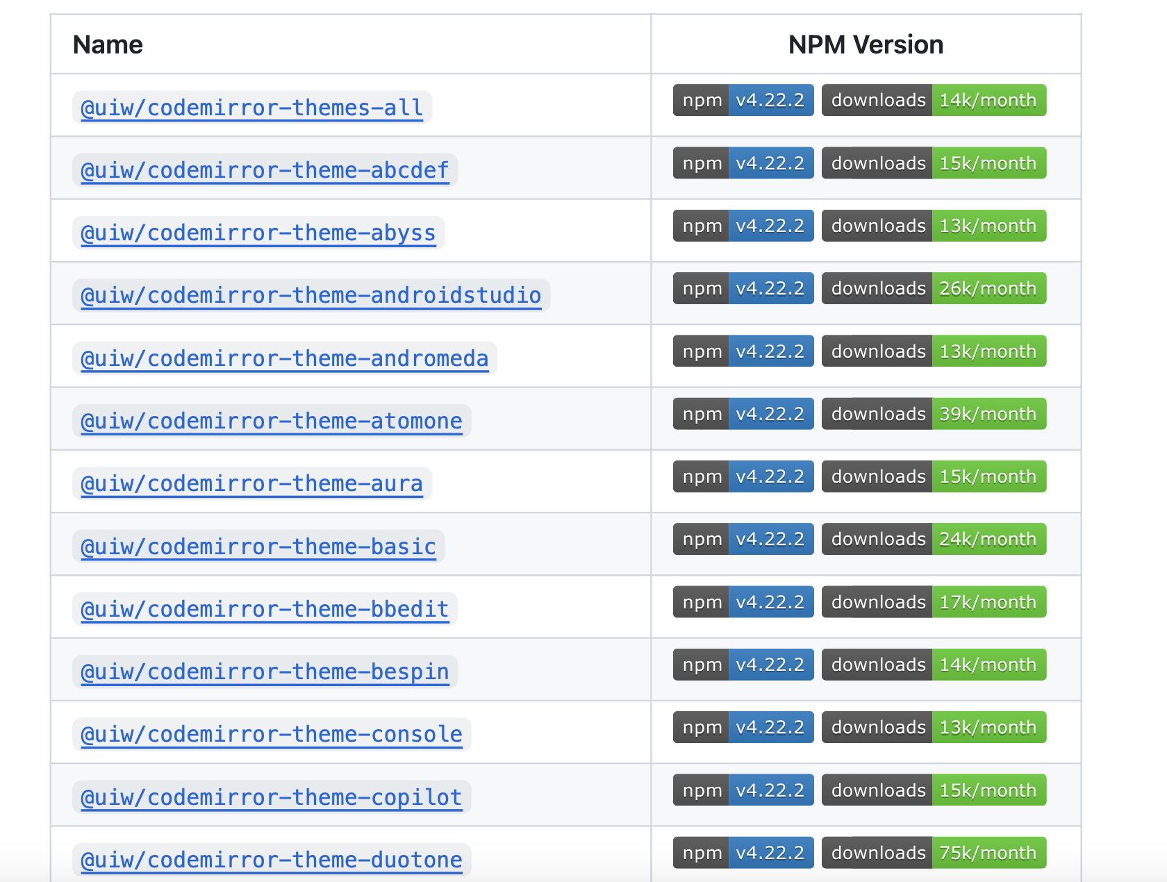Open the @uiw/codemirror-theme-bespin link
The width and height of the screenshot is (1167, 882).
tap(263, 672)
